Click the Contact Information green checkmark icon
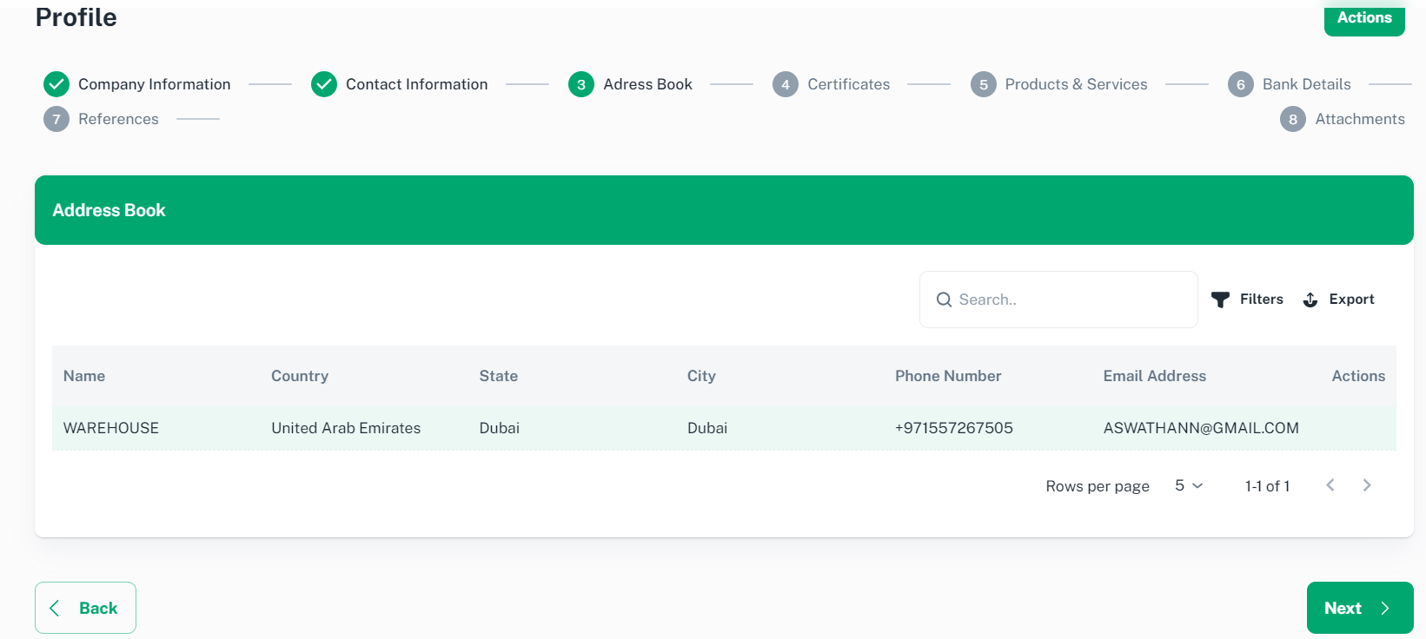 (324, 84)
